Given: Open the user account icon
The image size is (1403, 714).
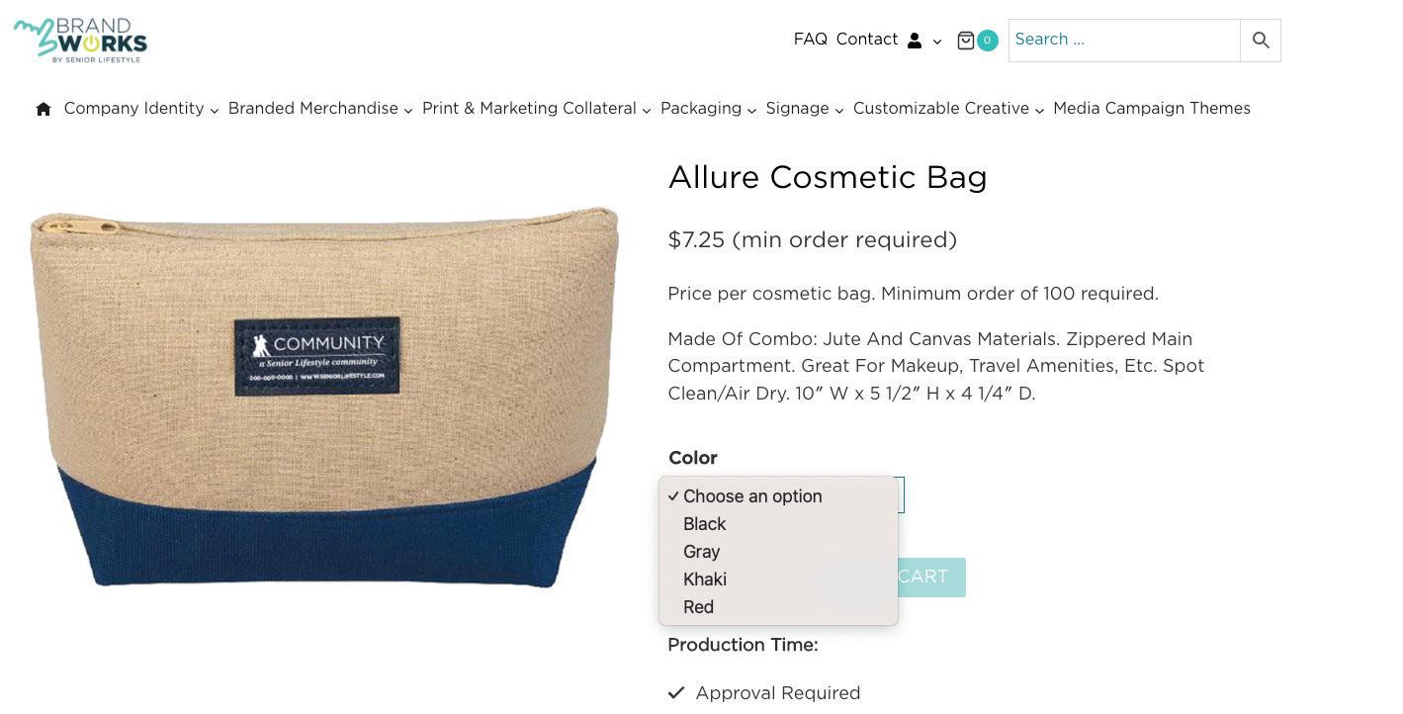Looking at the screenshot, I should [x=915, y=41].
